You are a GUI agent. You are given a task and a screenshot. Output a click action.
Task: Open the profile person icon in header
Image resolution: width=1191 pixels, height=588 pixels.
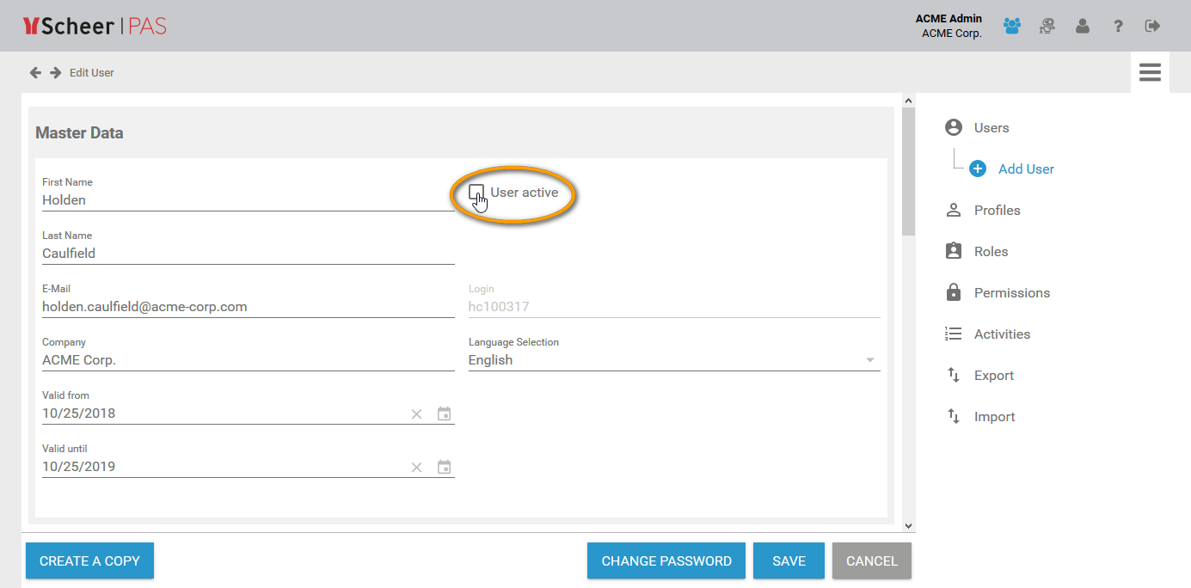(1083, 27)
